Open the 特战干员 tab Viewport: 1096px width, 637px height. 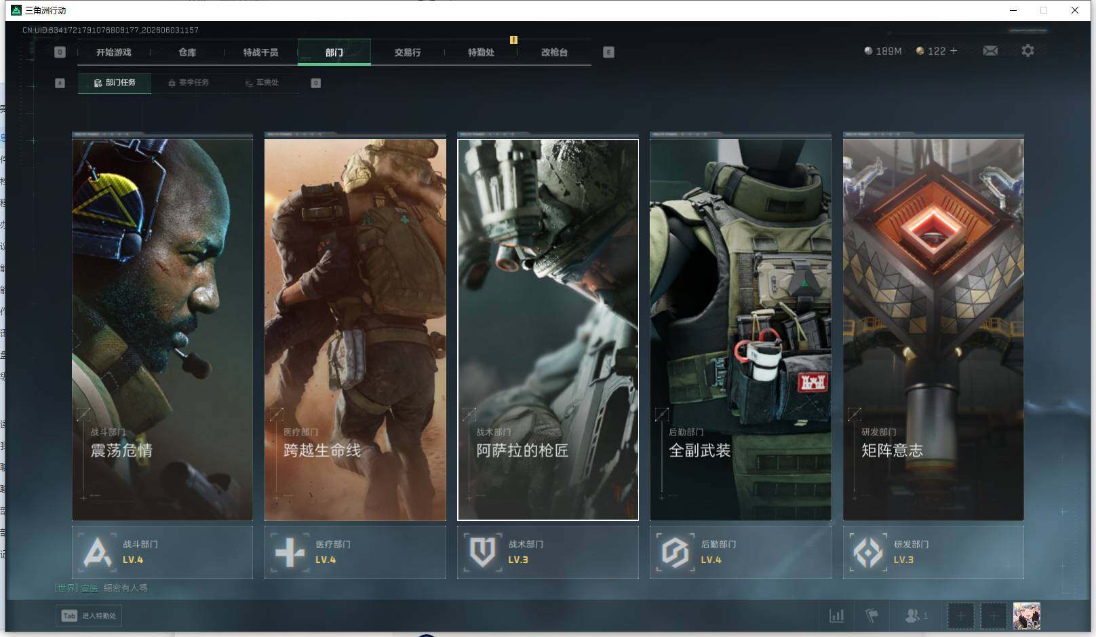(260, 52)
